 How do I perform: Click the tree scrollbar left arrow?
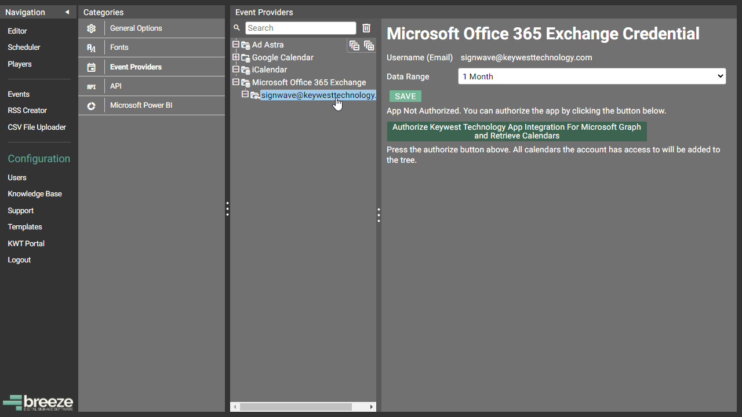(x=235, y=407)
